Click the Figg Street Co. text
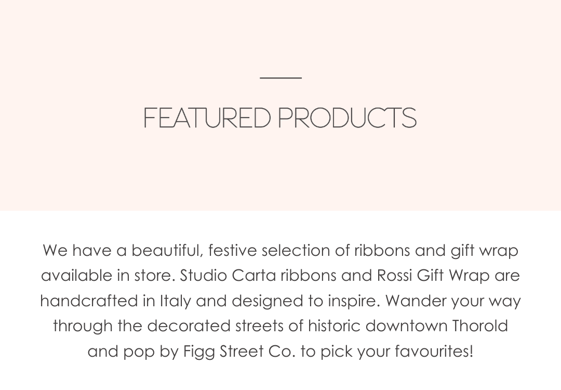Screen dimensions: 561x390 239,352
